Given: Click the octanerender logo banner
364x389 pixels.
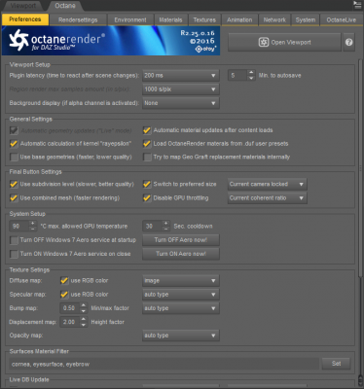Looking at the screenshot, I should [111, 41].
